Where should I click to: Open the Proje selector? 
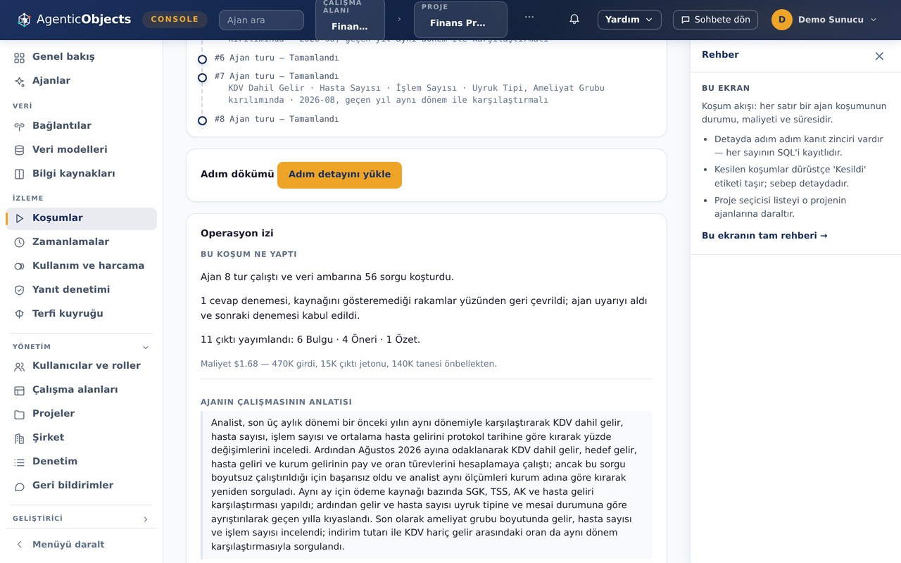(x=460, y=19)
